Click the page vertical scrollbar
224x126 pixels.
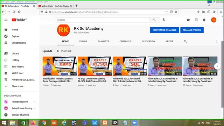[x=223, y=74]
